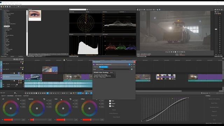Switch to the Transitions tab
The height and width of the screenshot is (126, 224).
21,56
